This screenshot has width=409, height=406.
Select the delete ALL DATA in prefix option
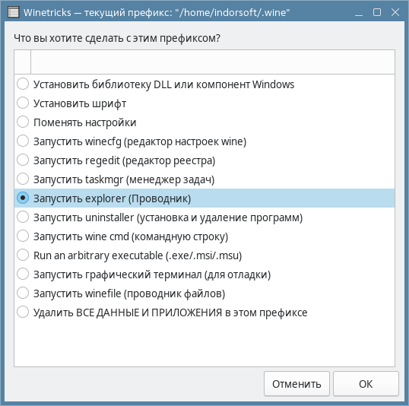[204, 312]
